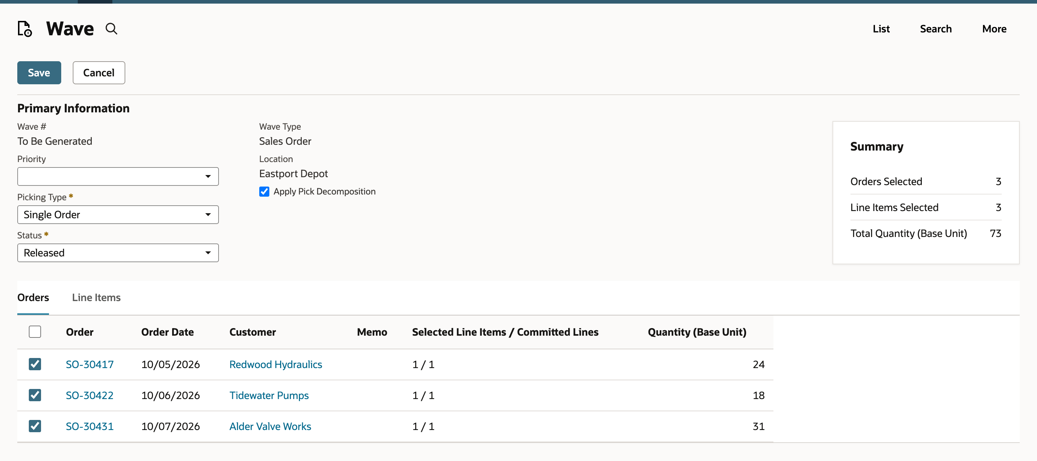This screenshot has width=1037, height=461.
Task: Open the search magnifier beside Wave title
Action: pyautogui.click(x=112, y=29)
